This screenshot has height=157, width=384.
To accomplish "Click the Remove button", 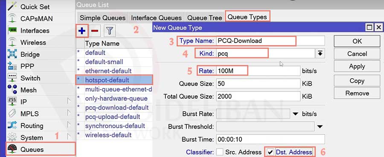I will pyautogui.click(x=357, y=93).
